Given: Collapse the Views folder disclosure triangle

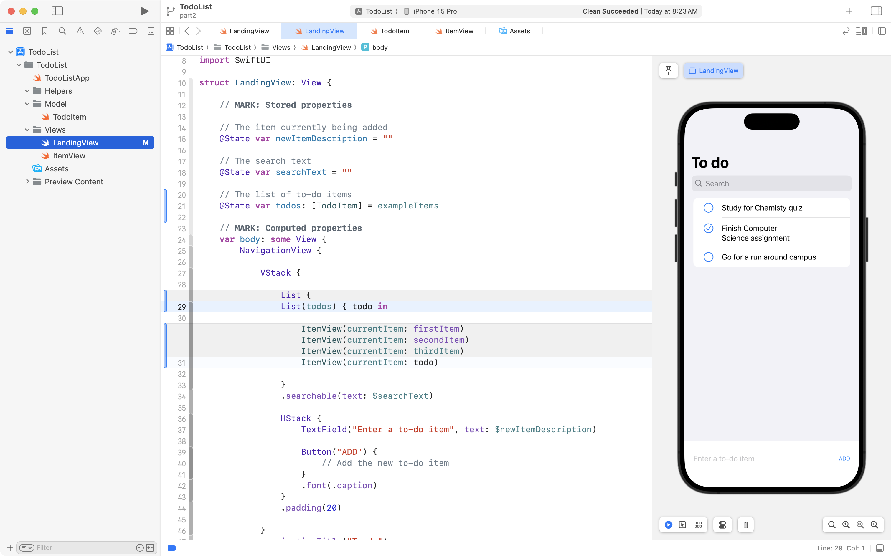Looking at the screenshot, I should (27, 130).
